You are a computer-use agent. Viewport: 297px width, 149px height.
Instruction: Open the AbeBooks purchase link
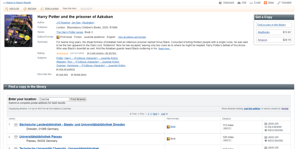click(x=263, y=32)
